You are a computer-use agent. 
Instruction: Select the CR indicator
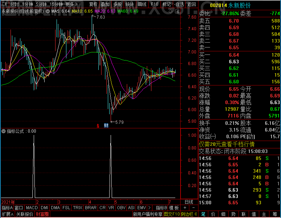[103, 208]
